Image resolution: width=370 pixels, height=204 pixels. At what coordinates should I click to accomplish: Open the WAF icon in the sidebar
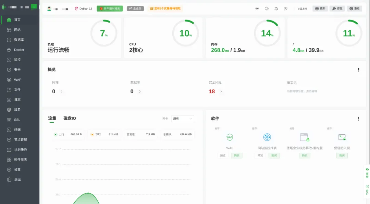(9, 80)
